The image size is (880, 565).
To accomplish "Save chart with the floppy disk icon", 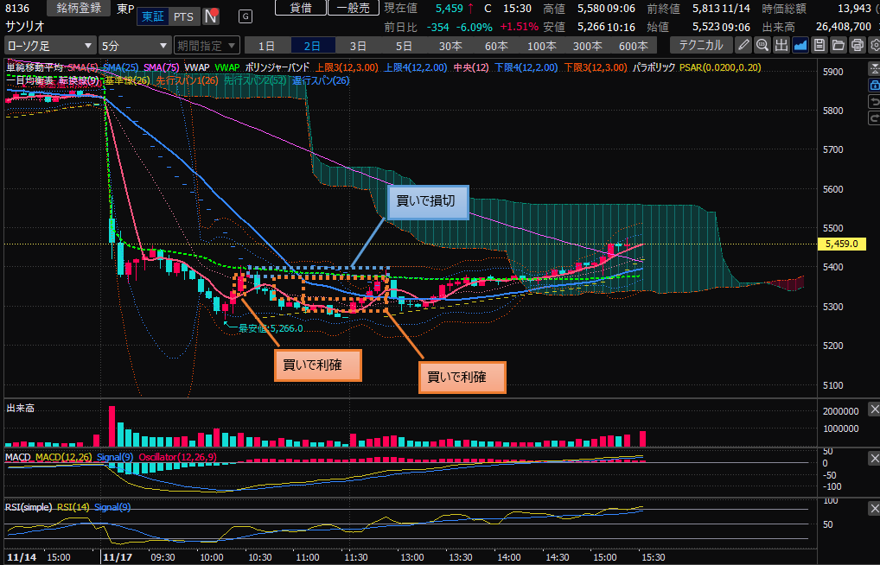I will coord(819,45).
